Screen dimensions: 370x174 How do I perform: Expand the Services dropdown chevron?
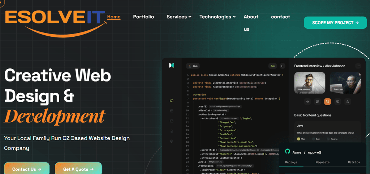click(190, 17)
